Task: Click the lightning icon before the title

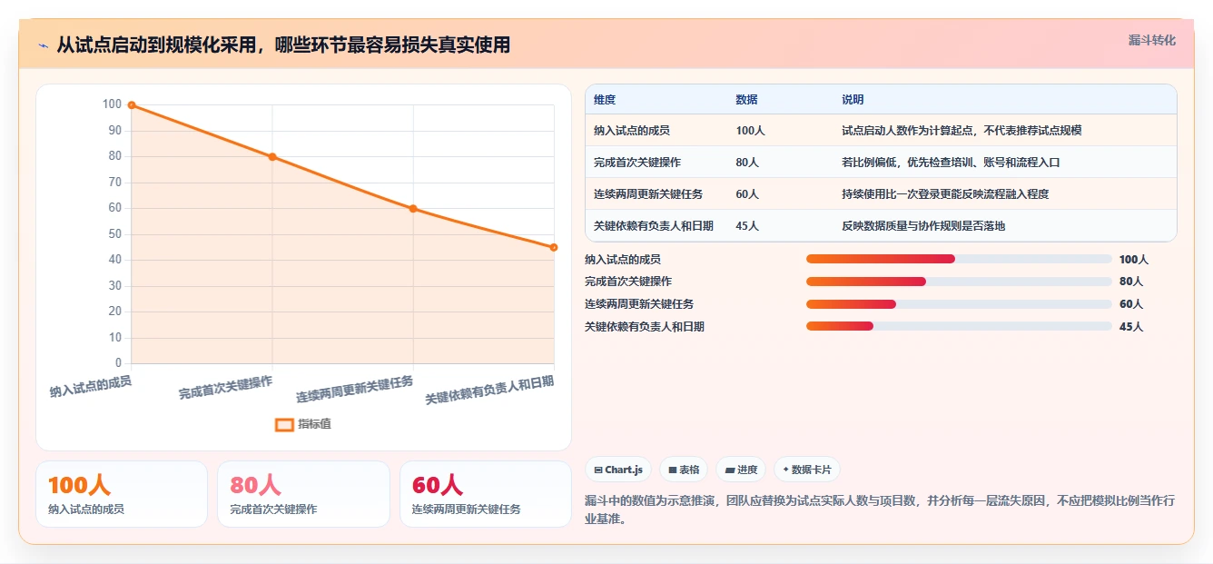Action: pyautogui.click(x=43, y=45)
